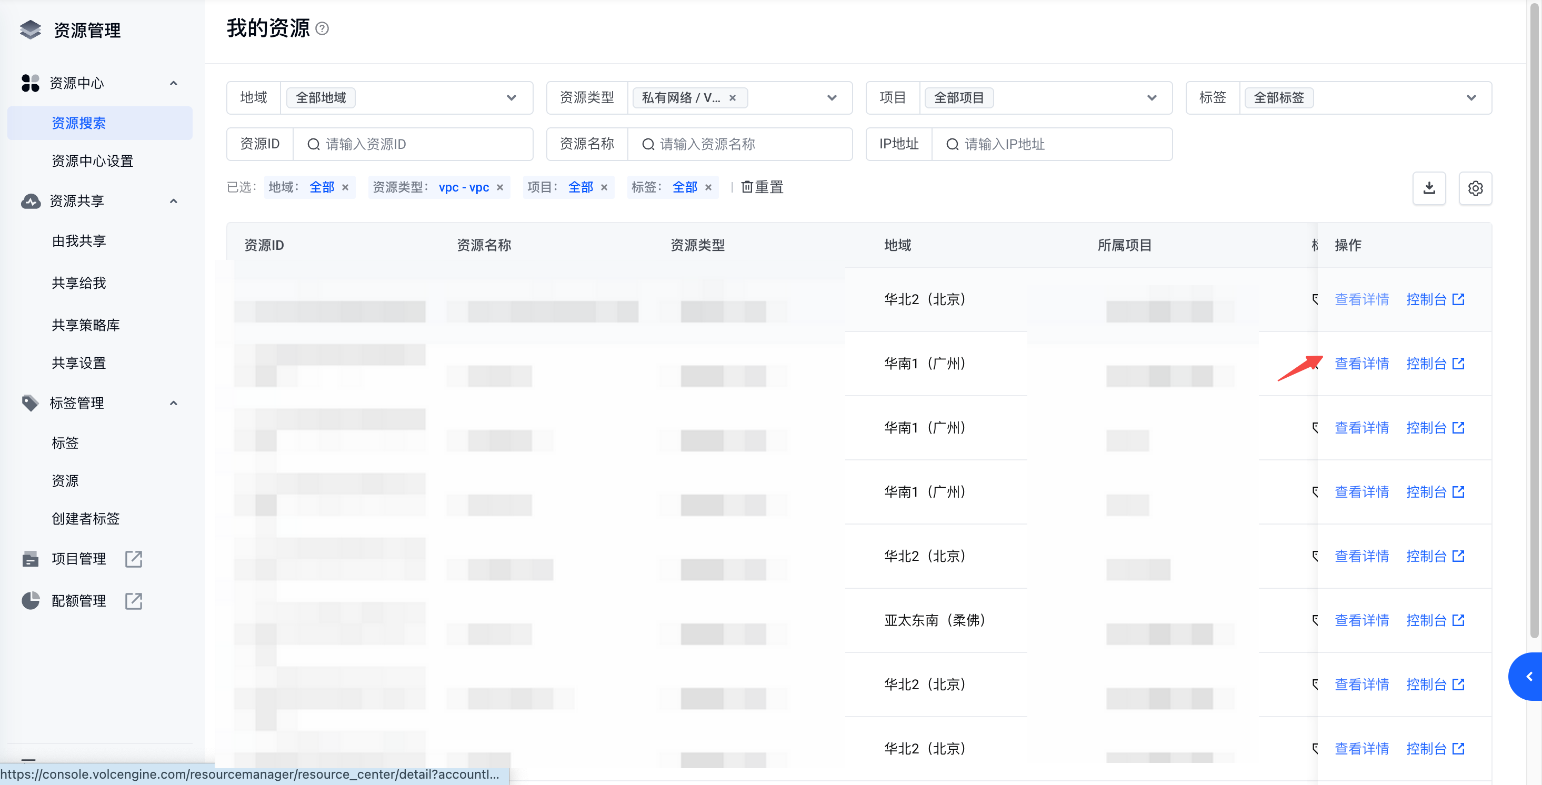The height and width of the screenshot is (785, 1542).
Task: Click 查看详情 for 亚太东南（柔佛） row
Action: pyautogui.click(x=1361, y=620)
